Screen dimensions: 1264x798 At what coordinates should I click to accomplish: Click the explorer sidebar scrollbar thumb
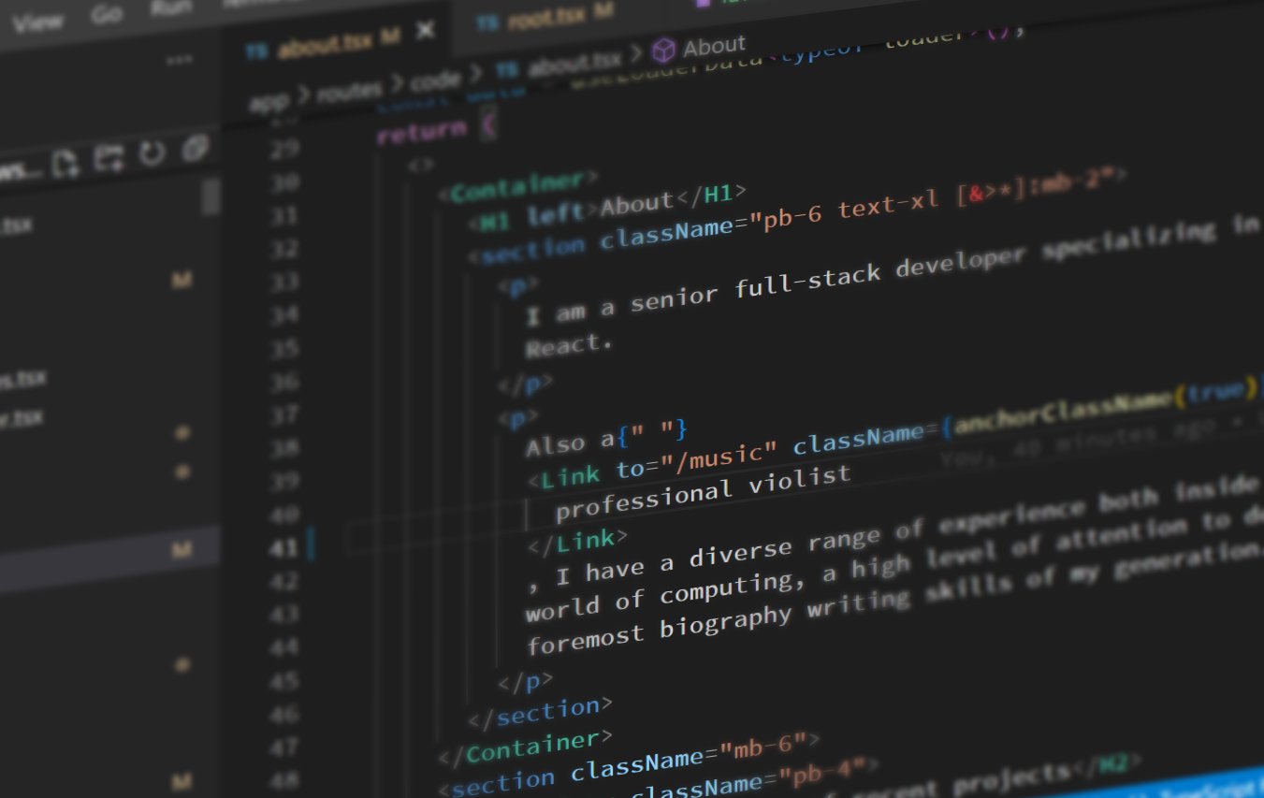point(211,197)
